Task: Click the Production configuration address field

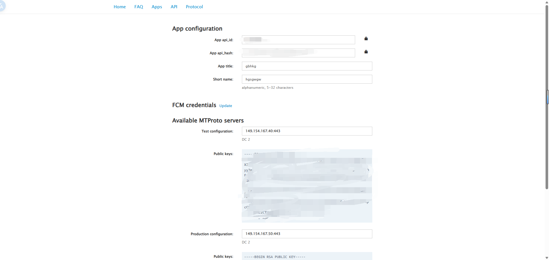Action: 307,234
